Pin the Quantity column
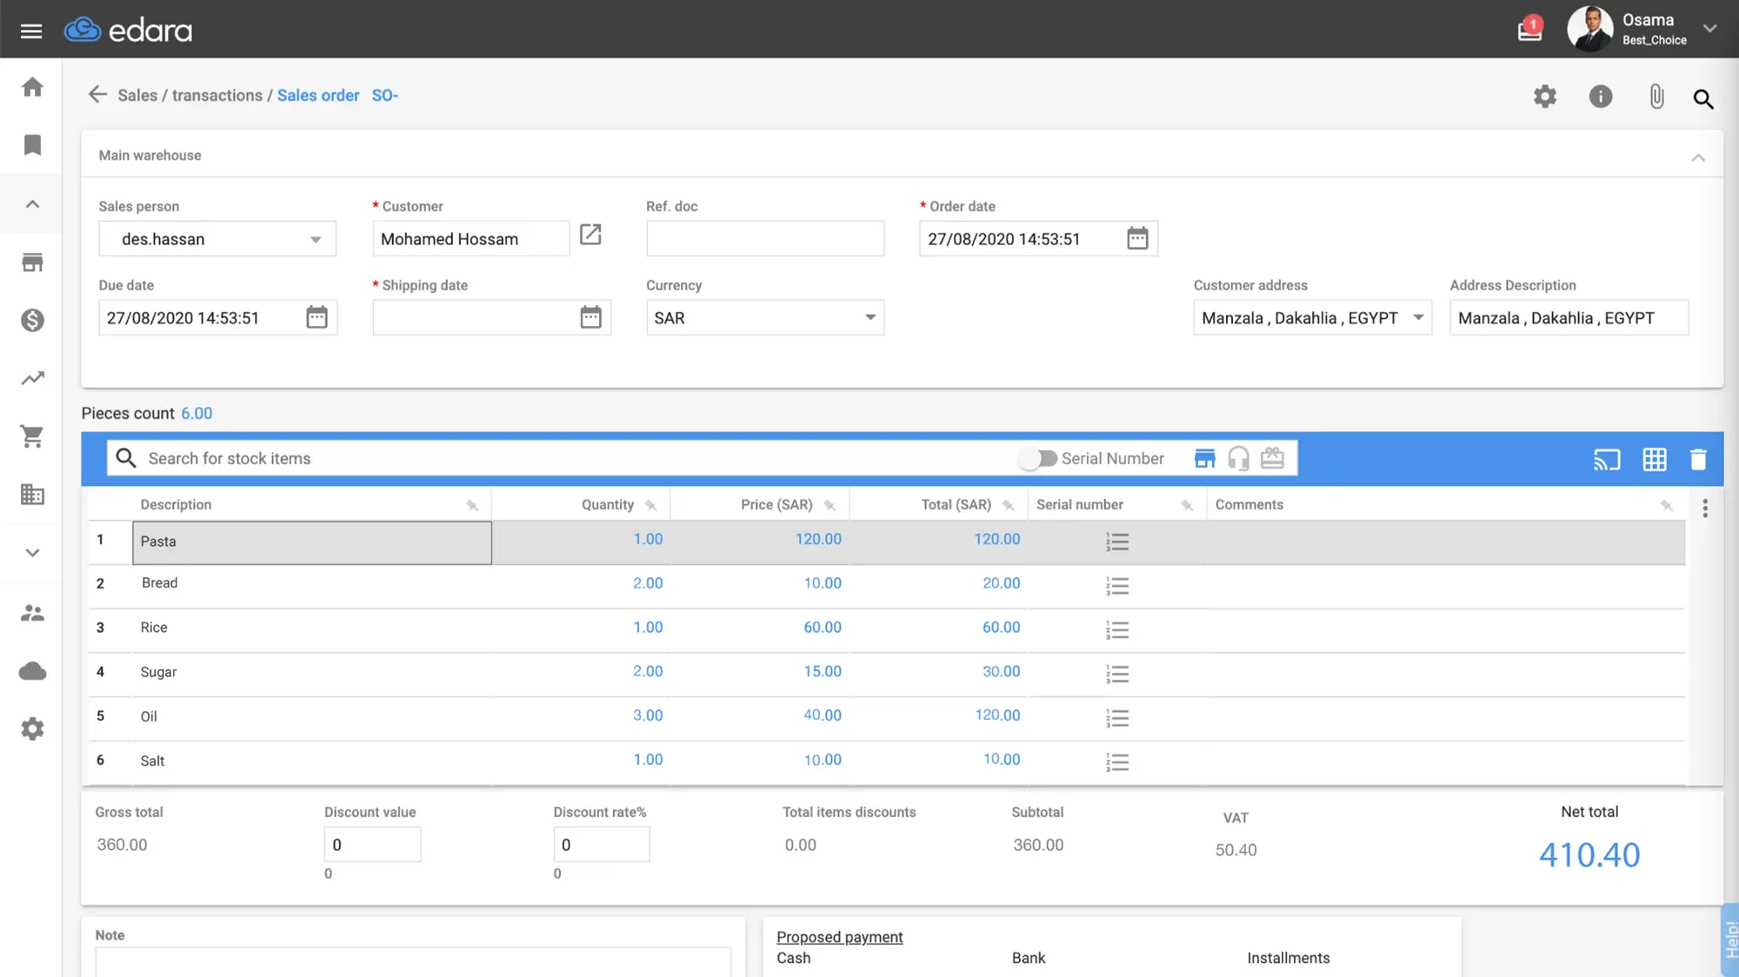This screenshot has height=977, width=1739. 651,505
